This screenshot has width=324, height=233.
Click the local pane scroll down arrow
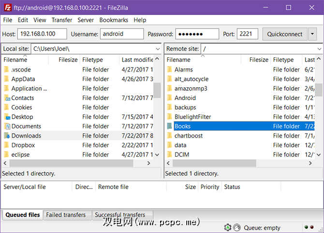coord(157,155)
